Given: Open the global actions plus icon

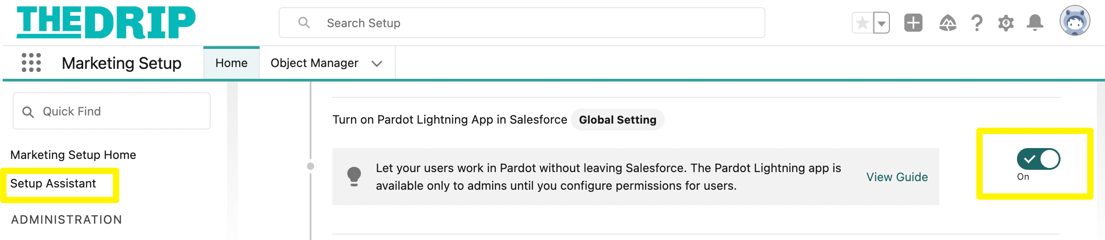Looking at the screenshot, I should (913, 23).
